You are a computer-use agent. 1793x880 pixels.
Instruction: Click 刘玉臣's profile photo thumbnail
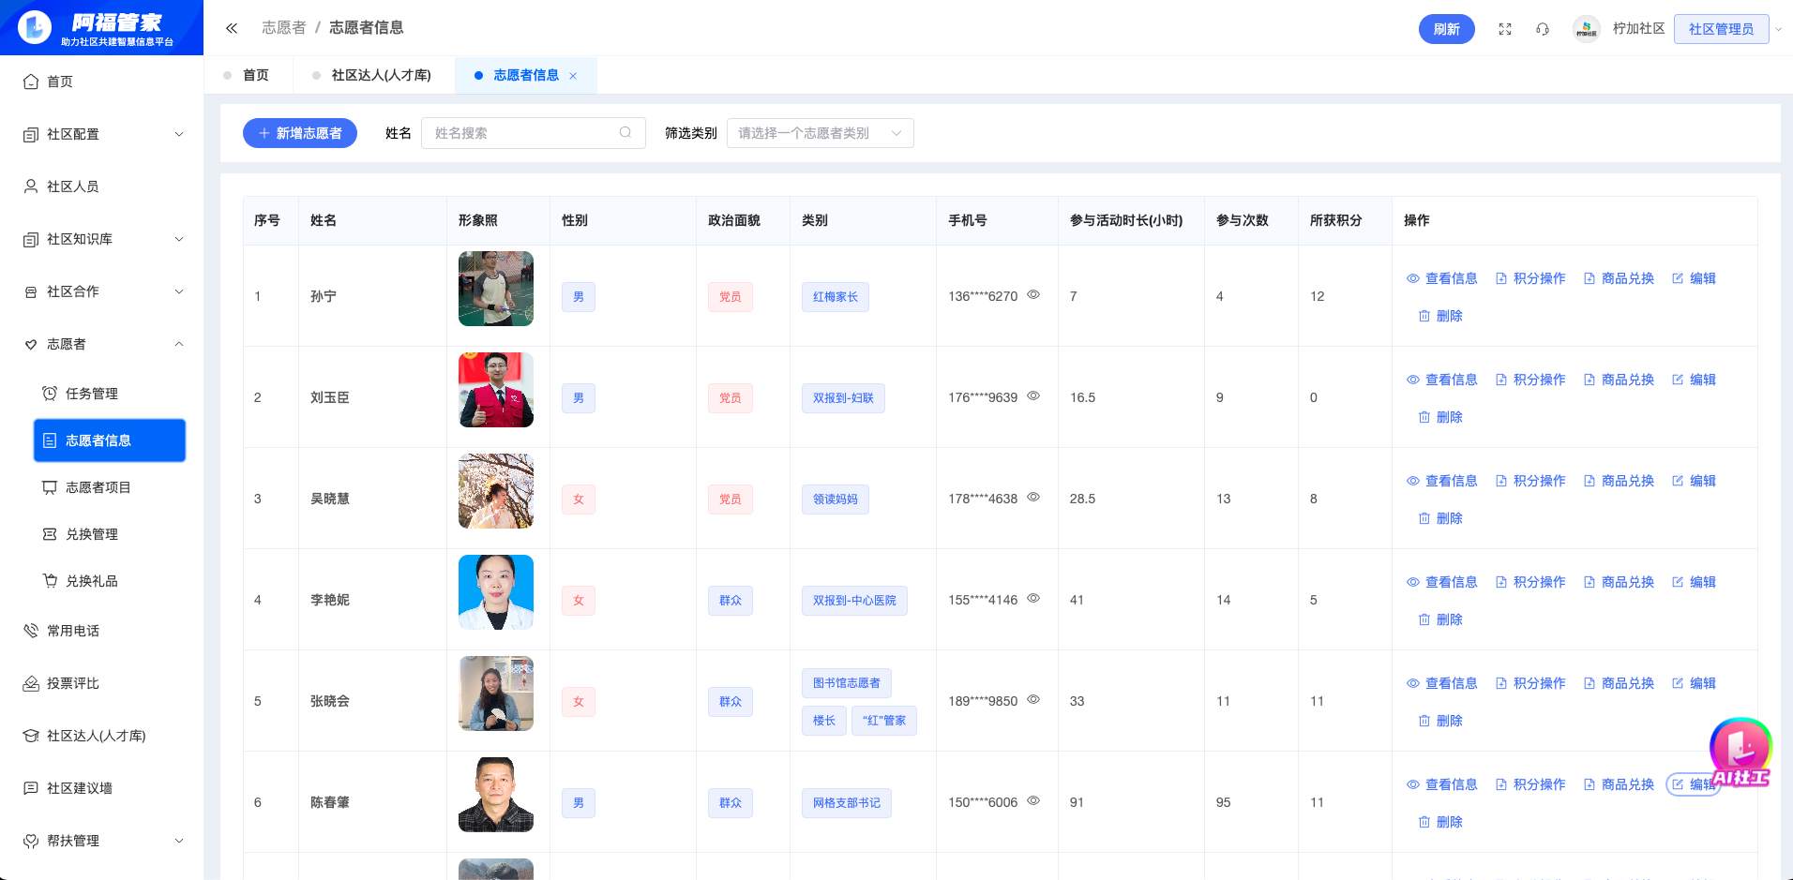(x=496, y=390)
